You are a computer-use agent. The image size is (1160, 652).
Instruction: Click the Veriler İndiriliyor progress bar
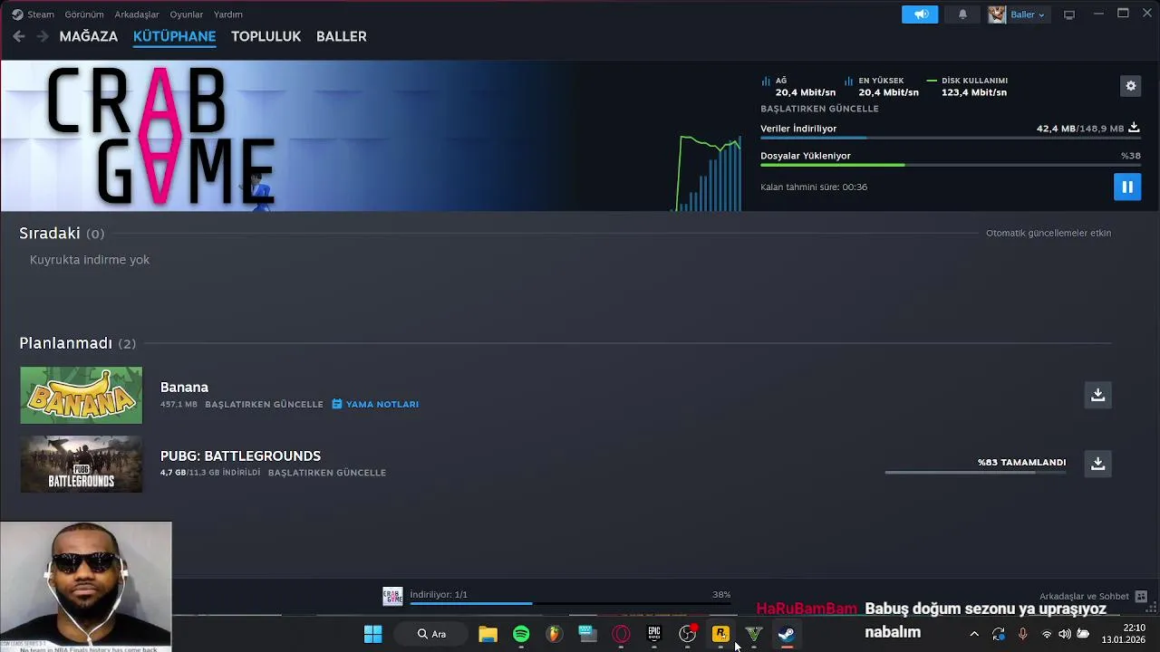pyautogui.click(x=950, y=138)
